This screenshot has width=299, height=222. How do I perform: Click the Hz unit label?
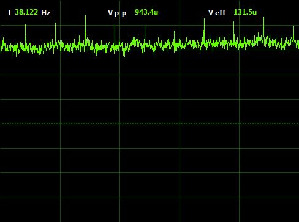[x=46, y=13]
